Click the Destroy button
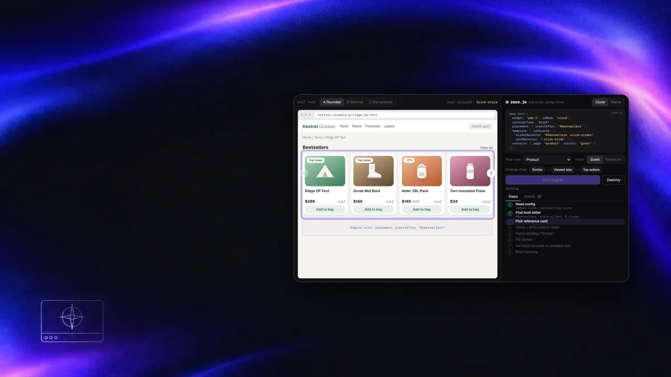The image size is (671, 377). tap(613, 180)
